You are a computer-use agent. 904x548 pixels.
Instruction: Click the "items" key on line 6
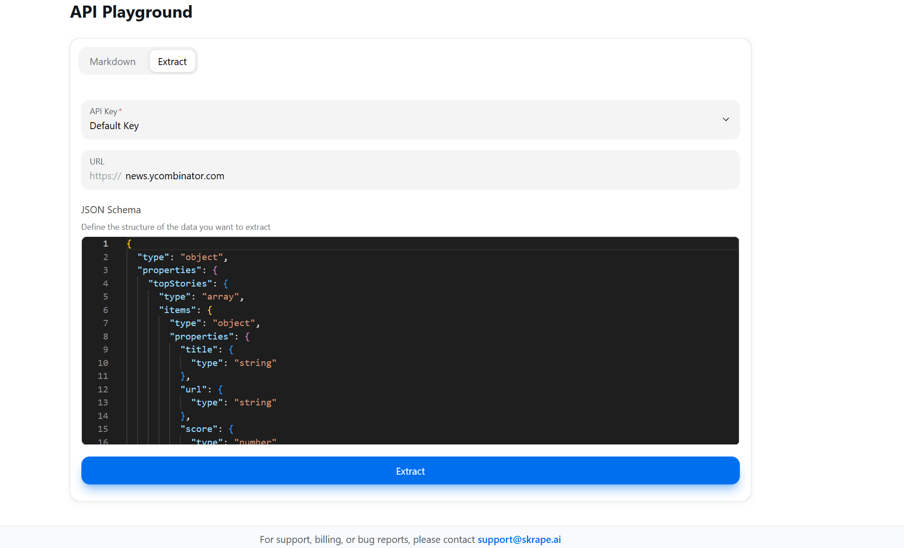pos(177,310)
